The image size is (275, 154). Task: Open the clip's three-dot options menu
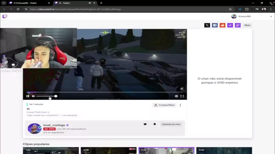tap(180, 105)
